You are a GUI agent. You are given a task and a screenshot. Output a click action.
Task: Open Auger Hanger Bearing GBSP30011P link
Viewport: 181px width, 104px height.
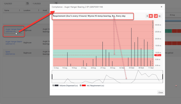coord(14,43)
